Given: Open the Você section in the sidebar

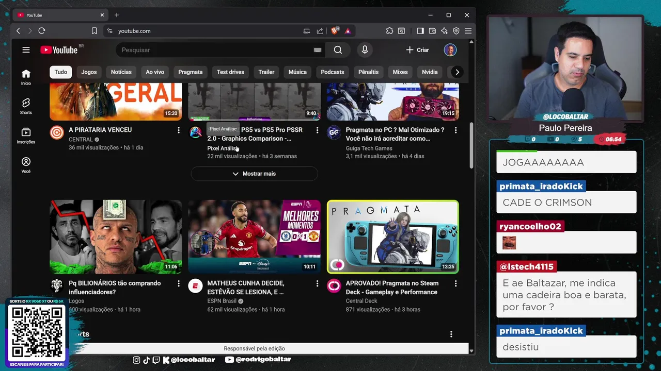Looking at the screenshot, I should [x=26, y=165].
